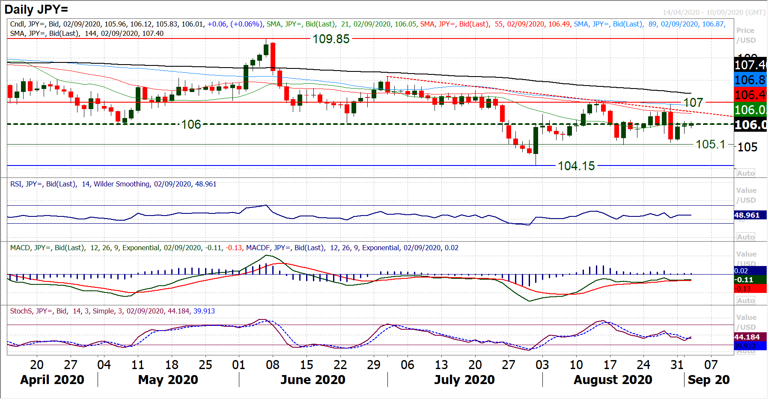768x399 pixels.
Task: Click the StochS indicator legend text
Action: coord(113,311)
